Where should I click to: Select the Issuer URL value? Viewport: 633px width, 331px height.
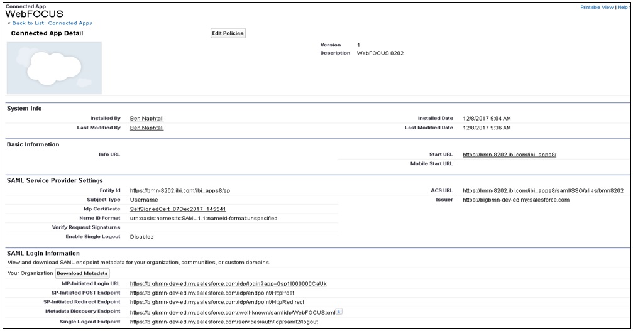coord(516,200)
